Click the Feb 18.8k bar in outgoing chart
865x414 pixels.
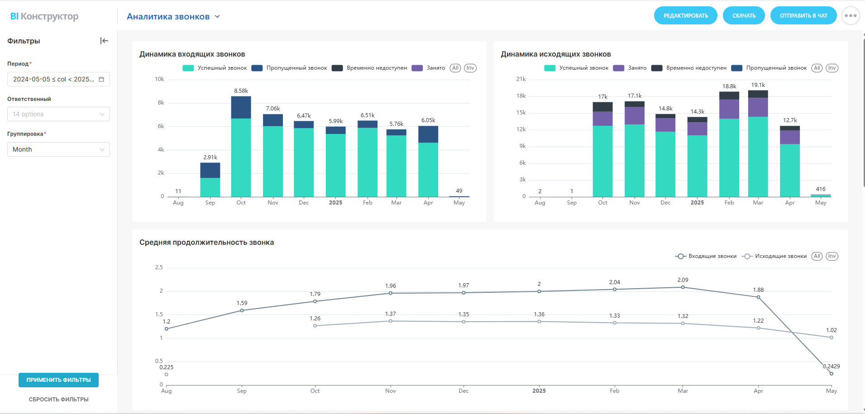coord(729,144)
